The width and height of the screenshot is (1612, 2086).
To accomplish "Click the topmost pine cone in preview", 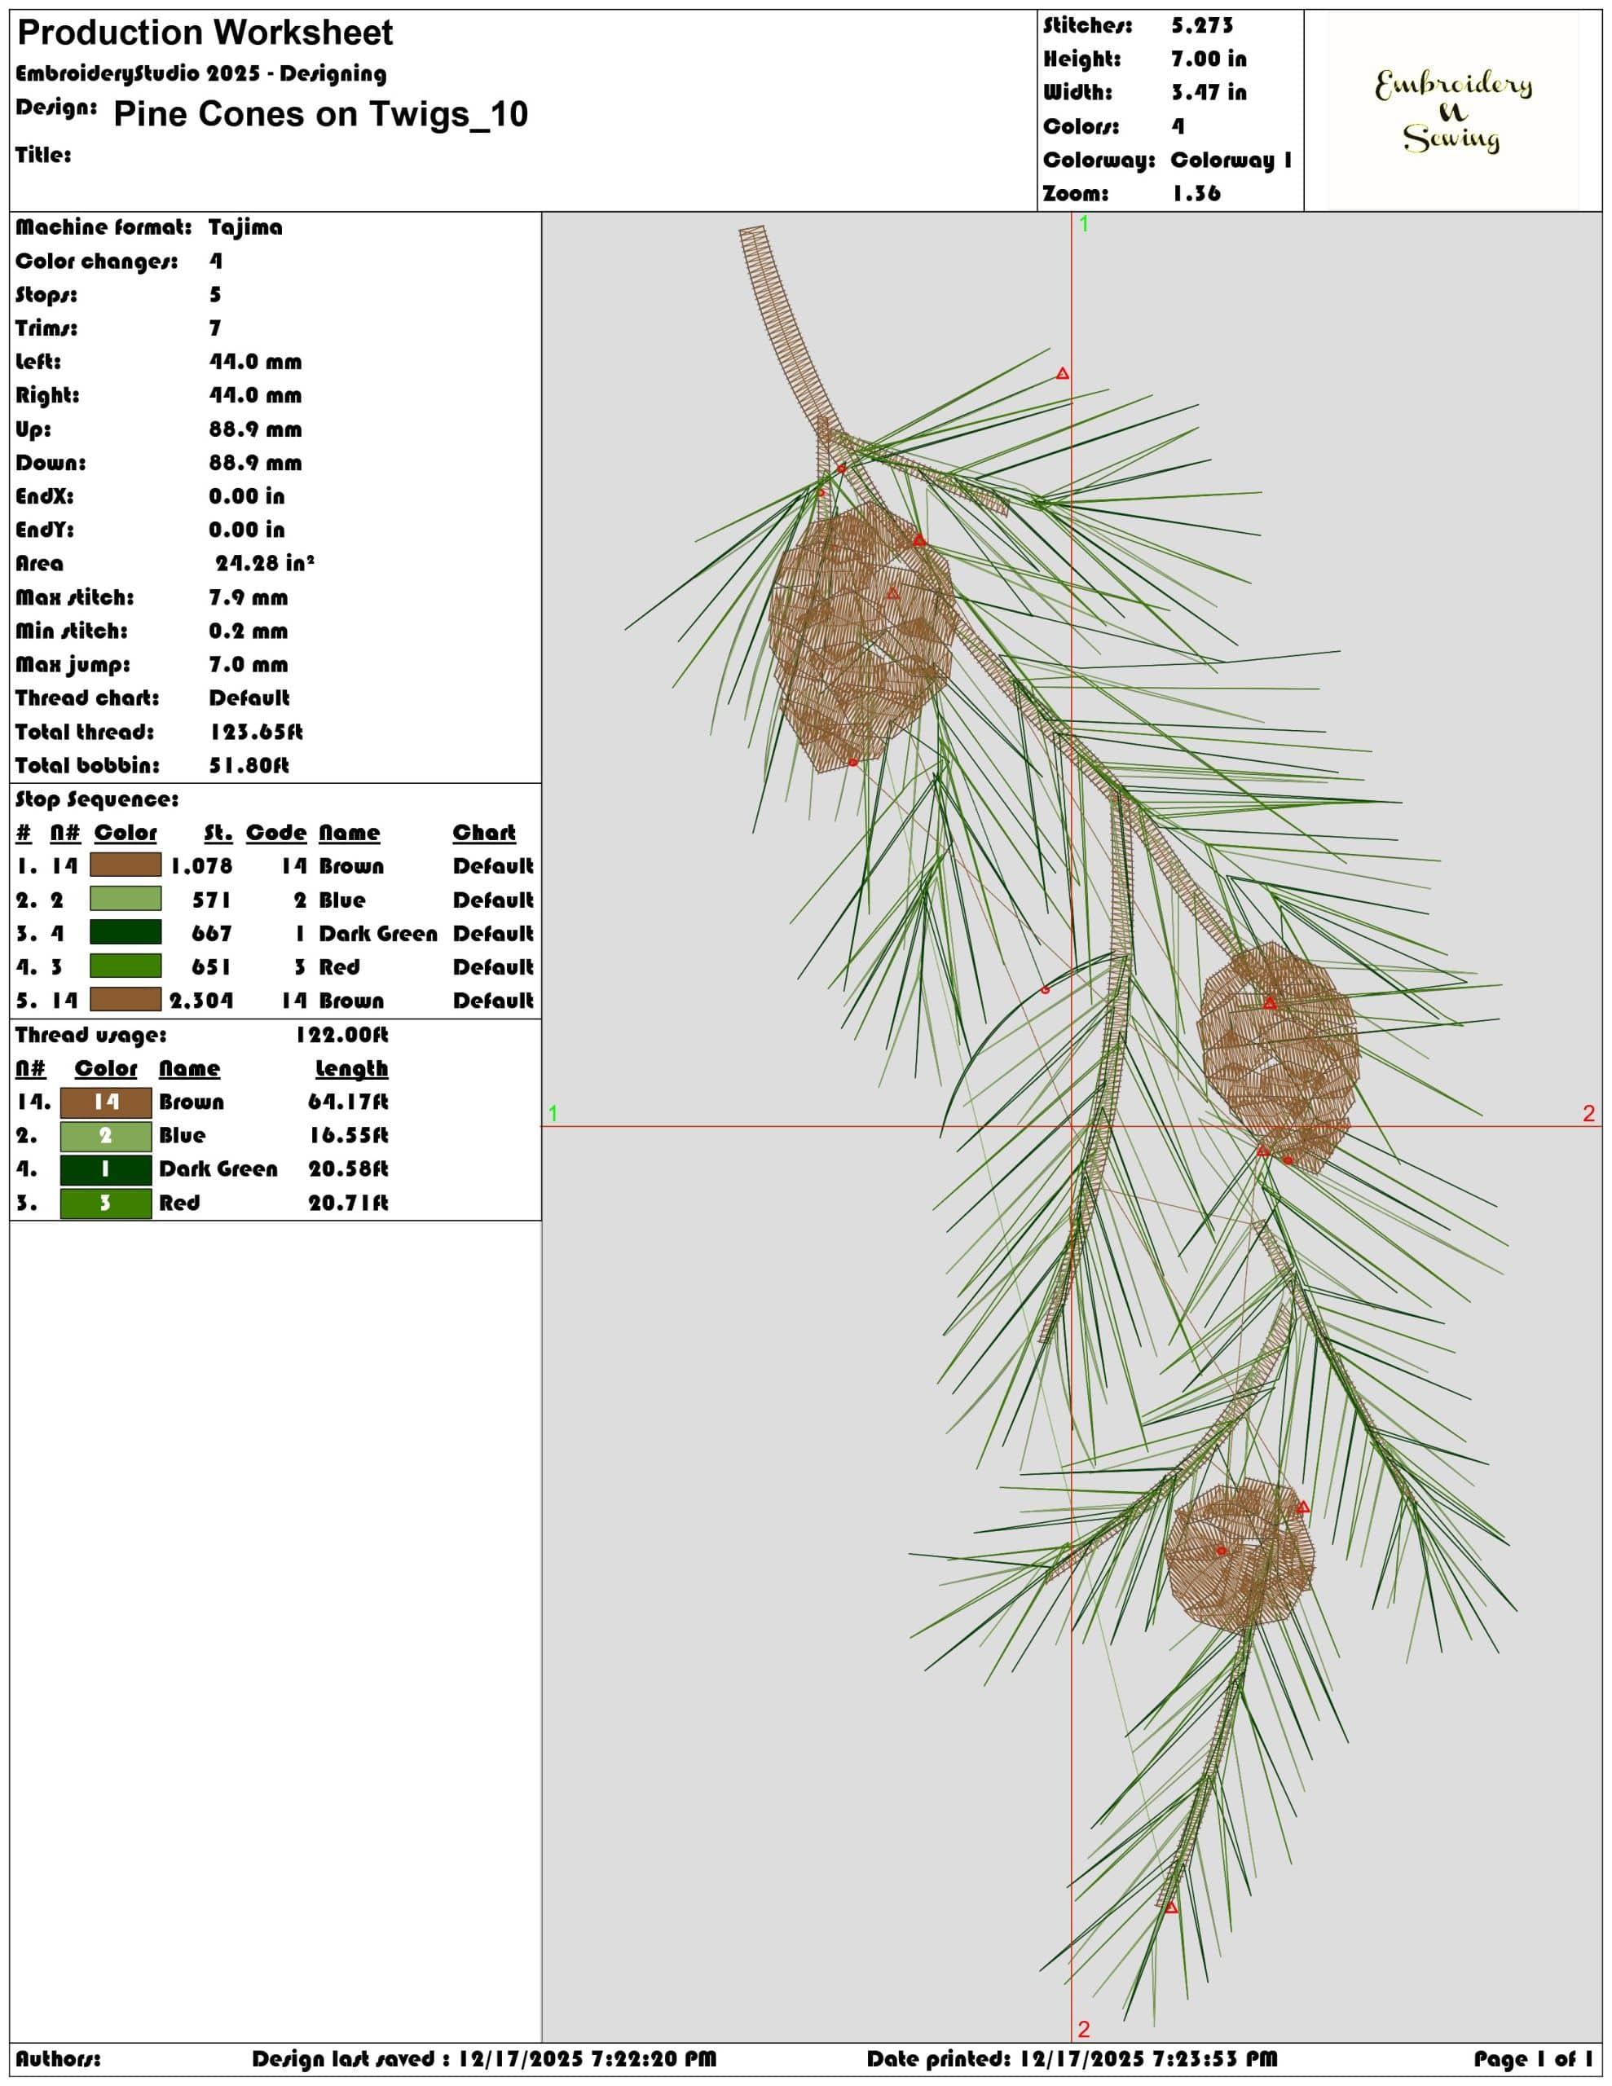I will (x=862, y=637).
